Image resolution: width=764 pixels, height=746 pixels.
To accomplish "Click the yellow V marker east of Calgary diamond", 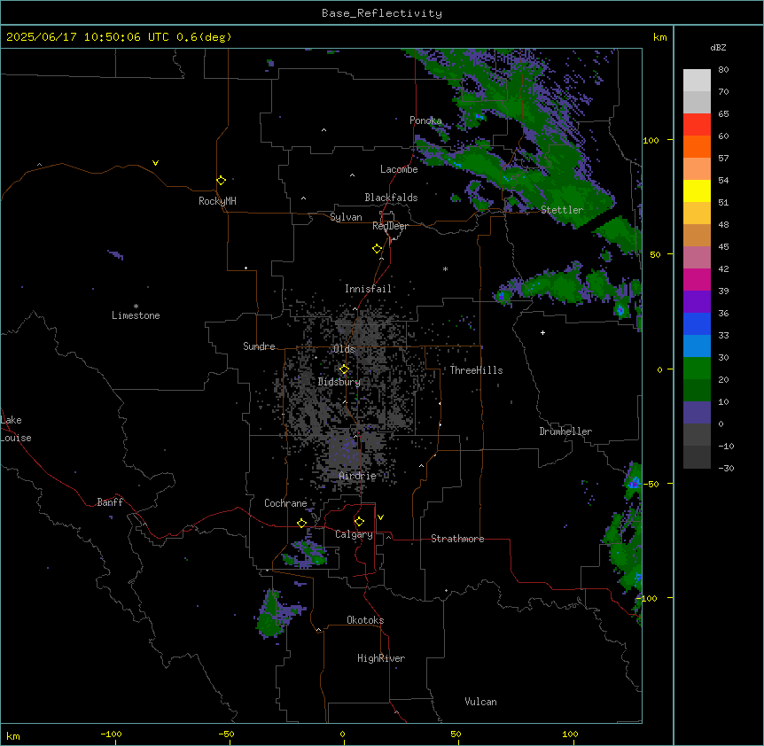I will (380, 517).
